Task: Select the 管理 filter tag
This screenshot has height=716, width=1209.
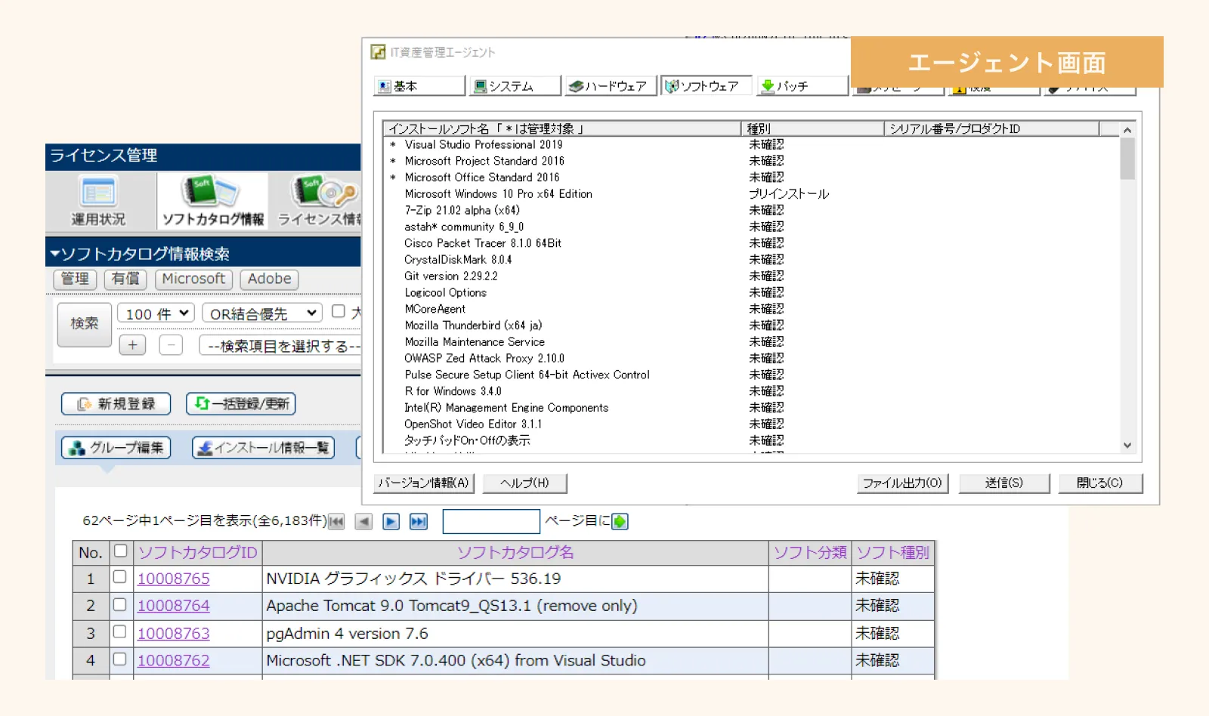Action: pos(75,279)
